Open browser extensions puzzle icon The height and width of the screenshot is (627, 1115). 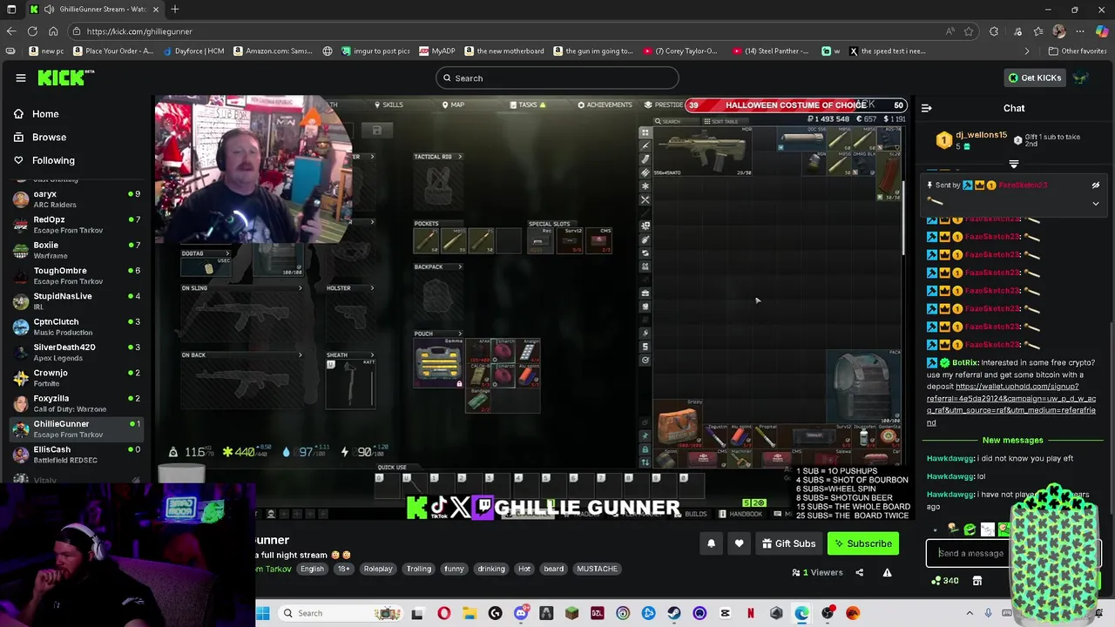pos(994,31)
